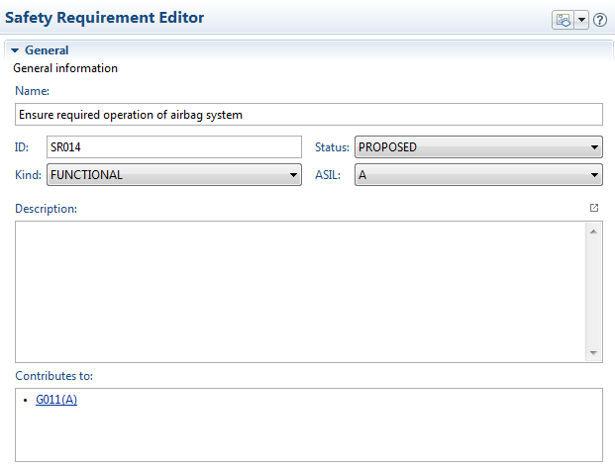Open Description in external editor icon

(594, 208)
